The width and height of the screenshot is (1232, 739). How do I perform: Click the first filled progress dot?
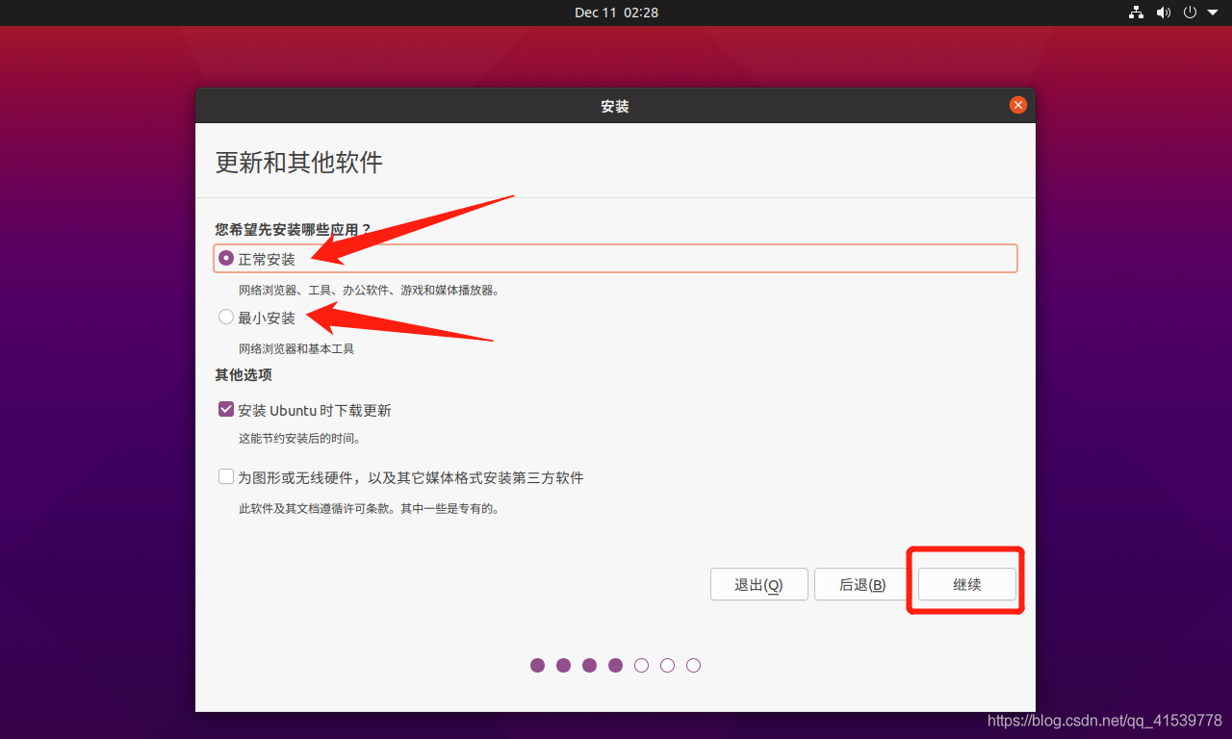[x=537, y=664]
